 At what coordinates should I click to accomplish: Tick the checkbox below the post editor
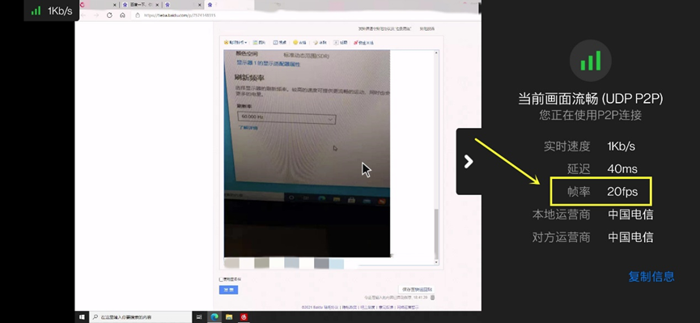point(221,279)
